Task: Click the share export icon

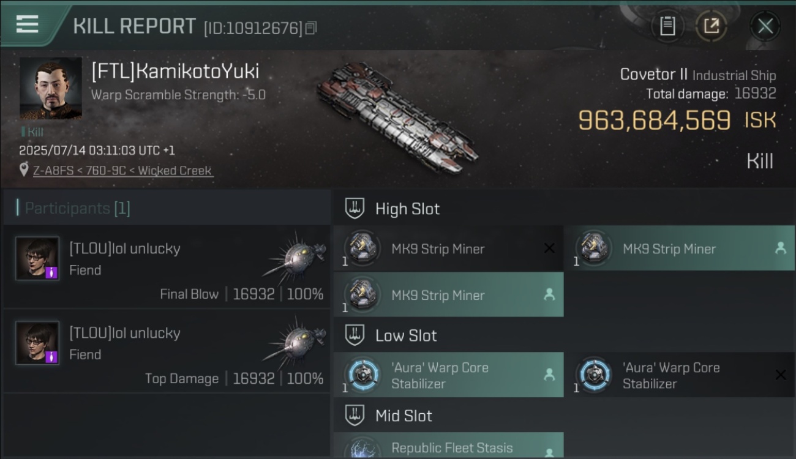Action: [711, 26]
